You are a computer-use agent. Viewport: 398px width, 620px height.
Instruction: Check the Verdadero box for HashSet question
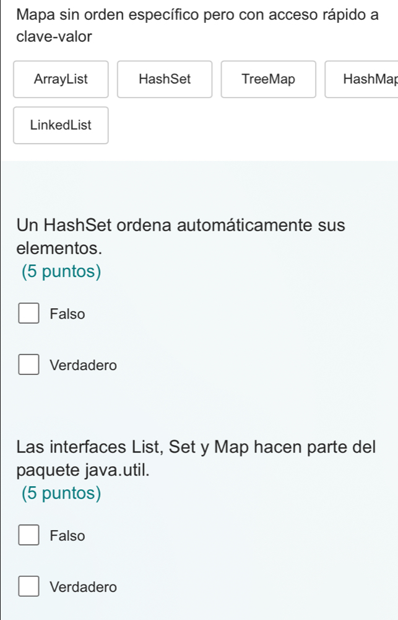(x=28, y=365)
